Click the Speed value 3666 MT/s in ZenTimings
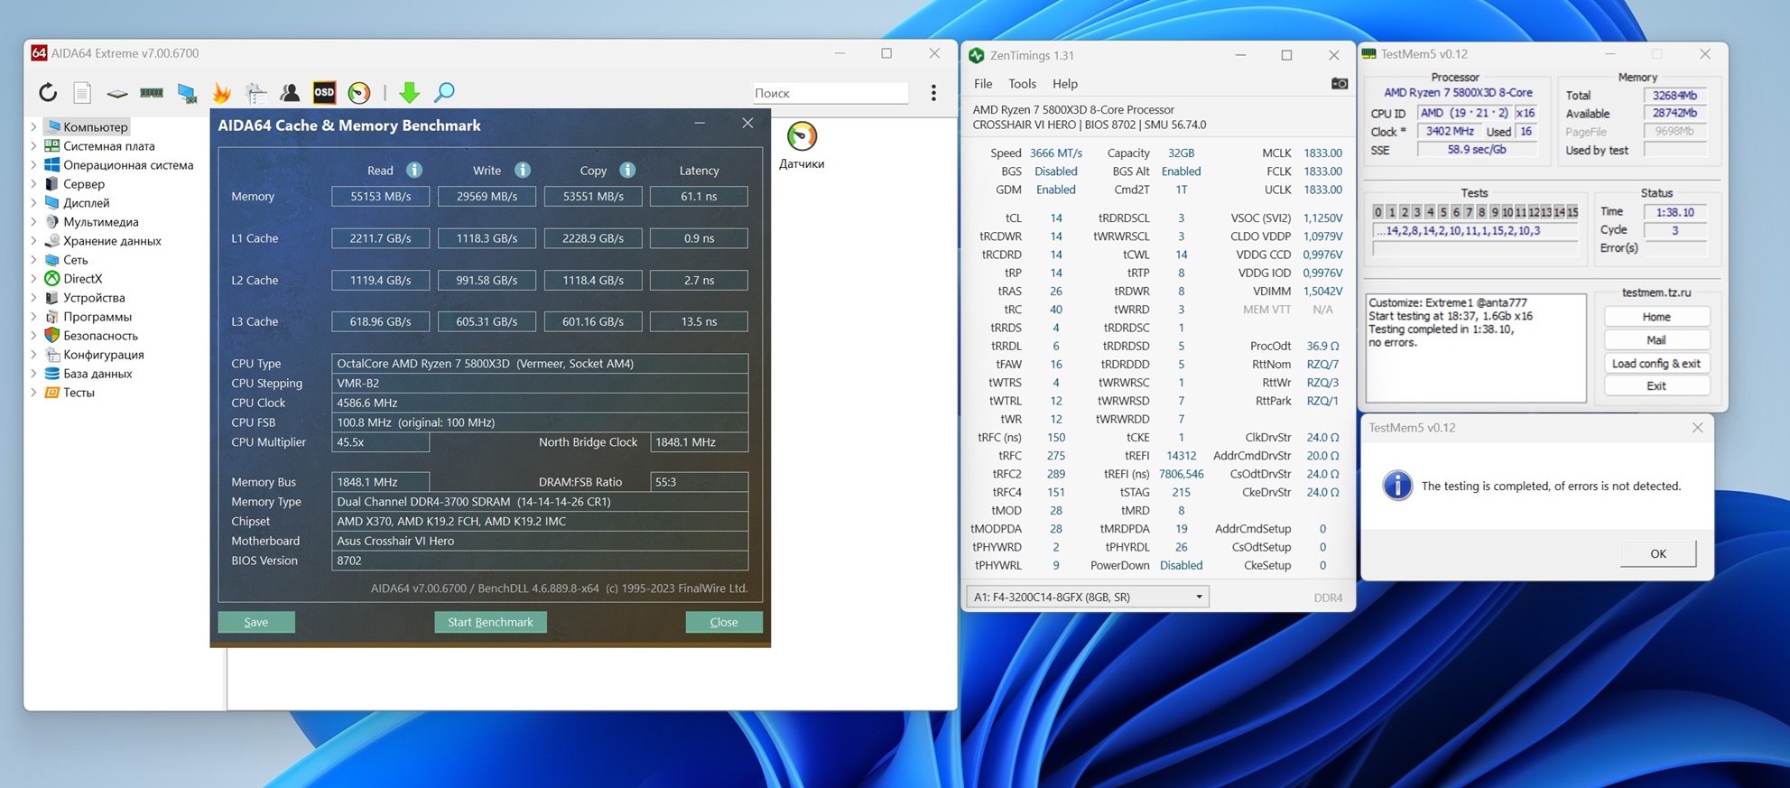 [1056, 153]
